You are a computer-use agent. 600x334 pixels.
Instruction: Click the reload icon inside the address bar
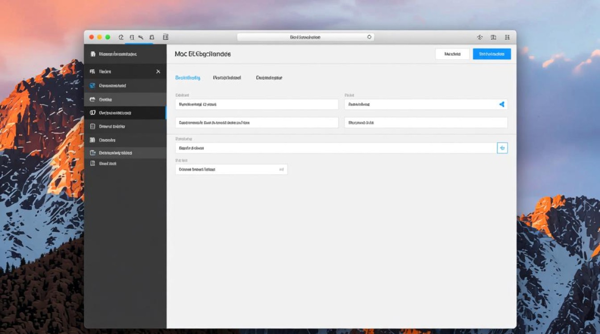tap(369, 37)
